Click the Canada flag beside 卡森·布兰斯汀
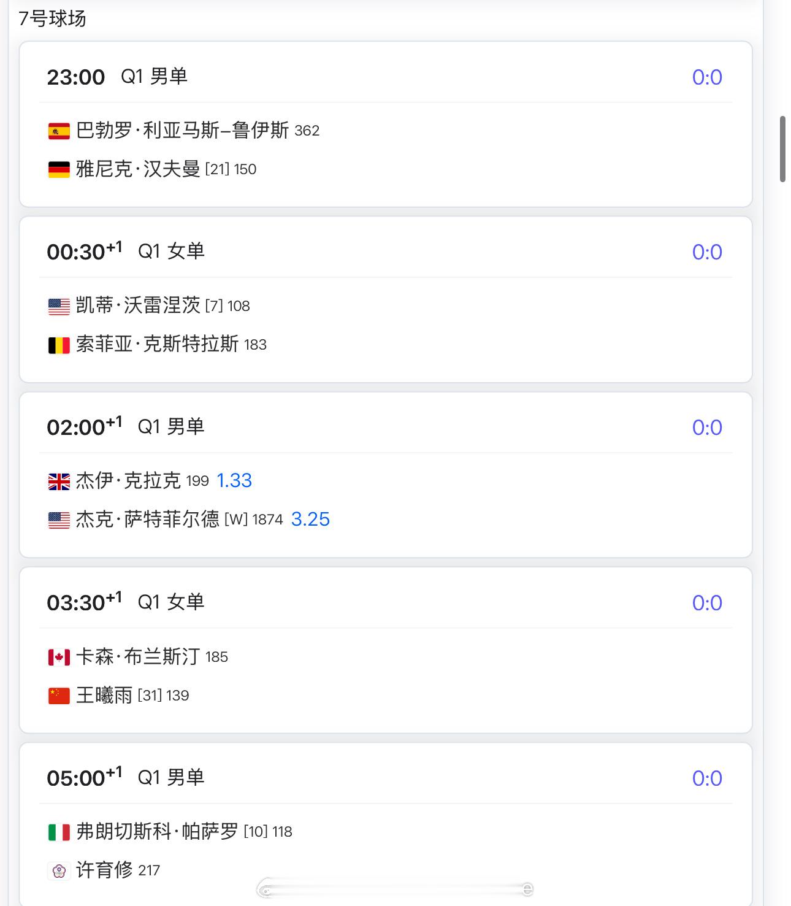Screen dimensions: 791x906 pyautogui.click(x=59, y=658)
